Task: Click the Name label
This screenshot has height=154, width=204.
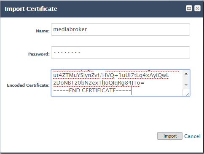Action: click(43, 31)
